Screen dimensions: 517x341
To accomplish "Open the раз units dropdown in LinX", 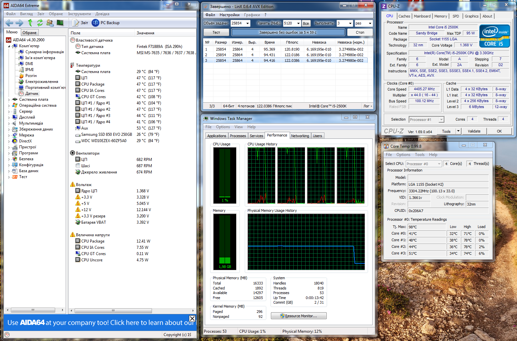I will click(370, 23).
